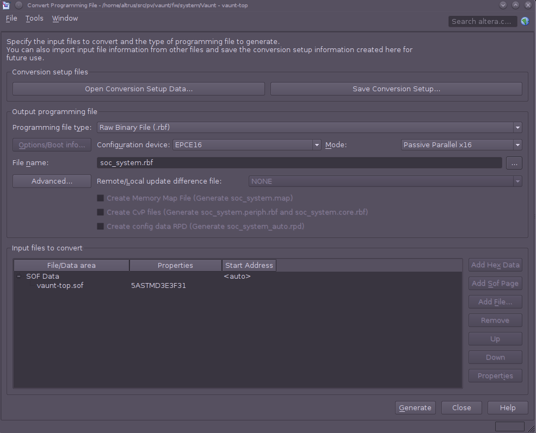Click Open Conversion Setup Data button
The width and height of the screenshot is (536, 433).
(x=138, y=89)
